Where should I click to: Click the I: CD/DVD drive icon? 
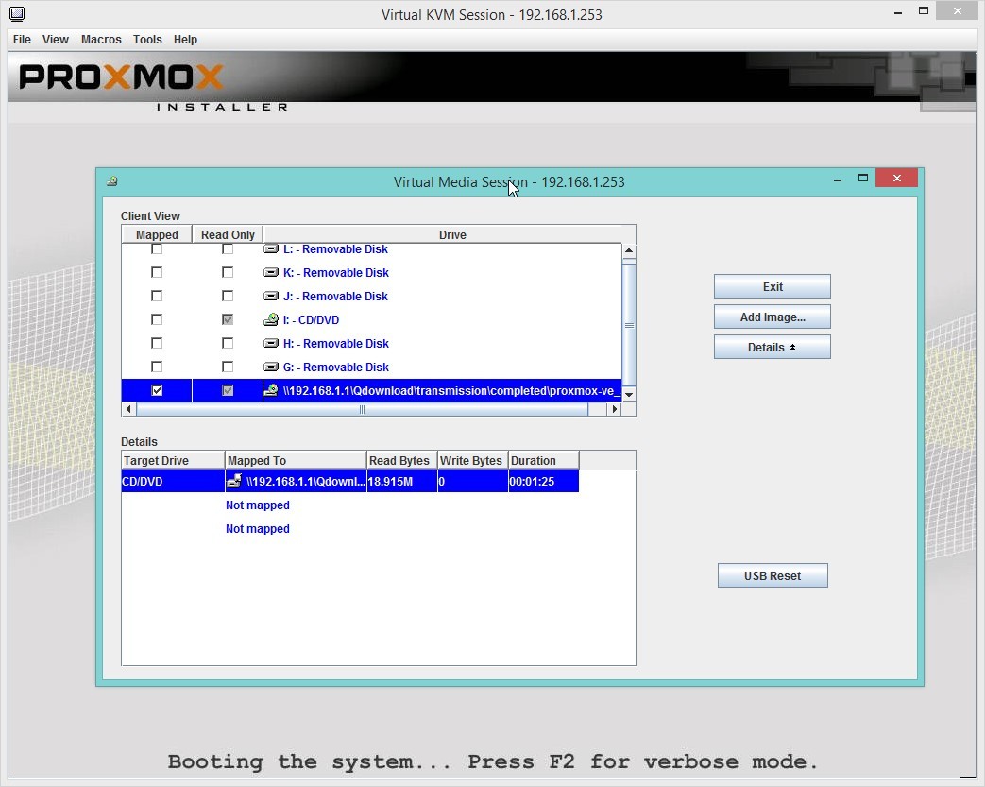pyautogui.click(x=271, y=319)
